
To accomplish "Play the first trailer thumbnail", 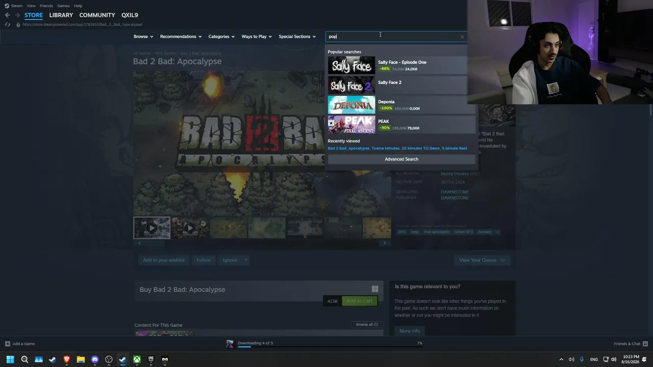I will [152, 228].
